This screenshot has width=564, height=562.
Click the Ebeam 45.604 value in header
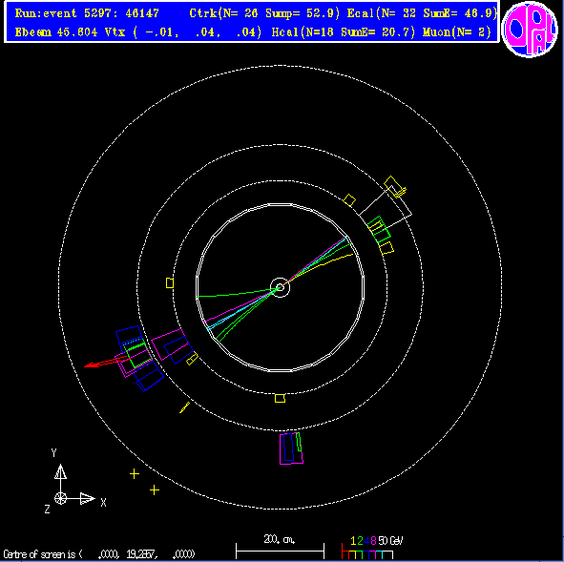[x=56, y=32]
